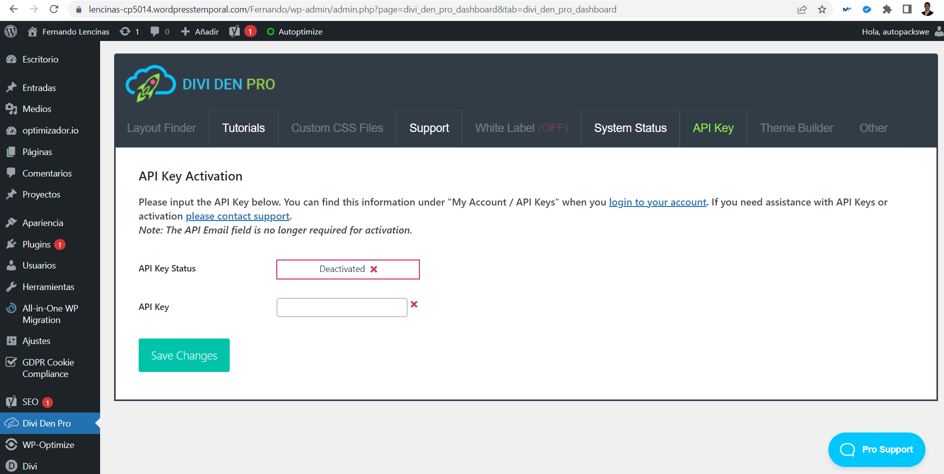Viewport: 944px width, 474px height.
Task: Click the Añadir plus icon
Action: [185, 31]
